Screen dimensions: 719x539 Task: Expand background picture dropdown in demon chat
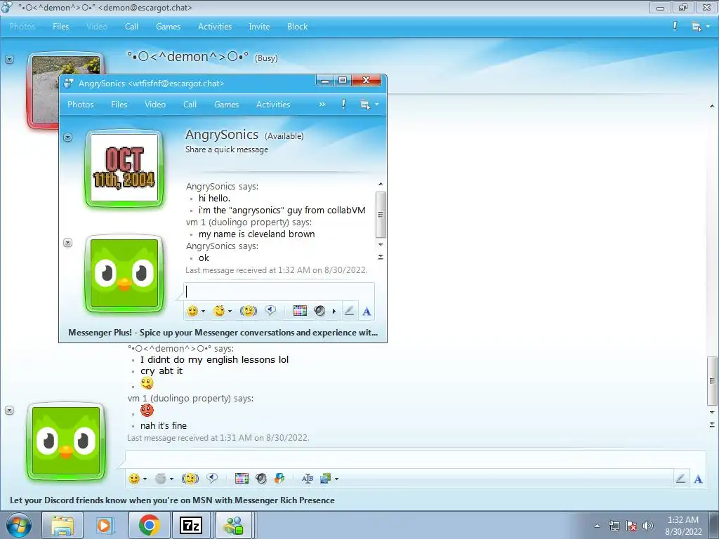pos(336,479)
